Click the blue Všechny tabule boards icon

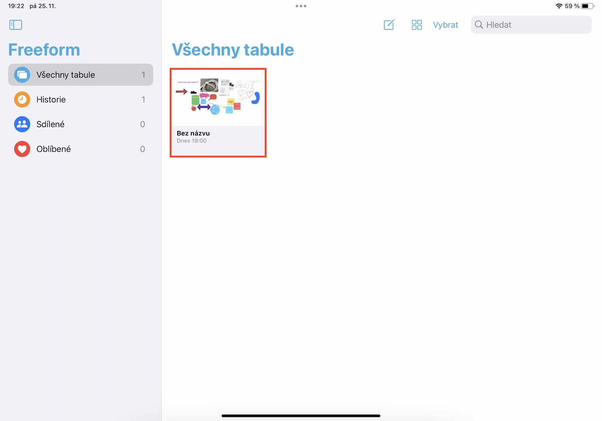pos(22,75)
